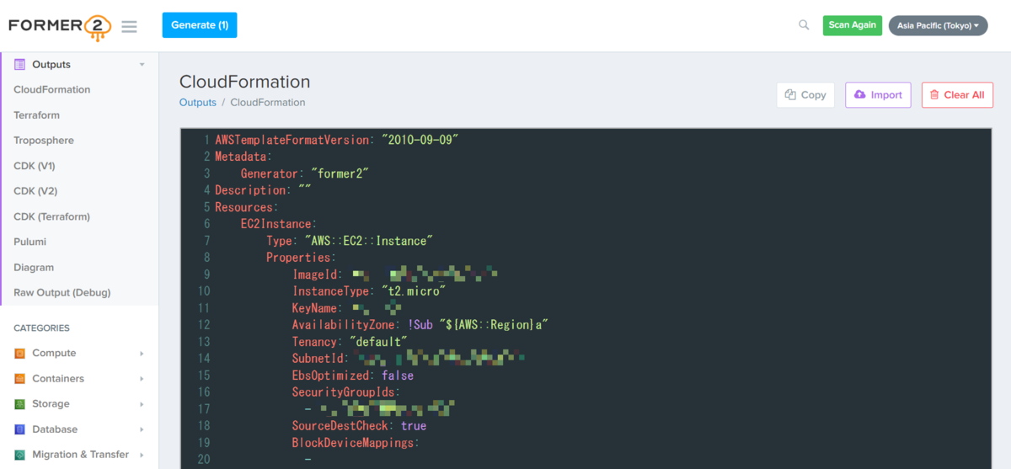This screenshot has width=1011, height=469.
Task: Click the SecurityGroupIds code line
Action: coord(346,392)
